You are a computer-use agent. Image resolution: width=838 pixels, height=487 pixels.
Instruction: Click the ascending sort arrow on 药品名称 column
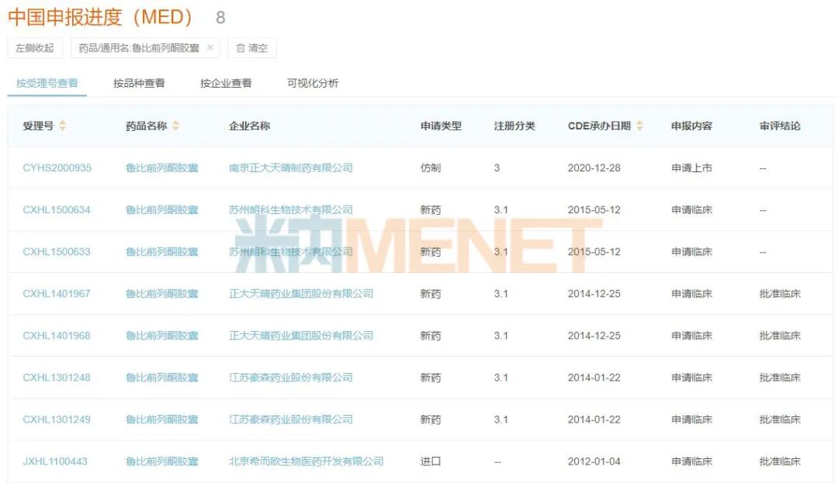[176, 123]
